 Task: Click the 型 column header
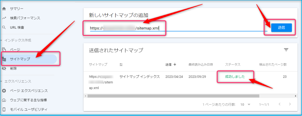(121, 64)
